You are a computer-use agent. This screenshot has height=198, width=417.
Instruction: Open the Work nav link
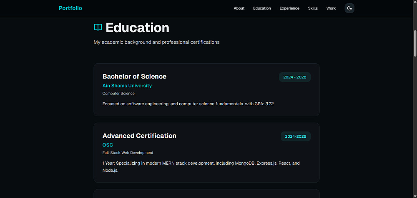click(331, 8)
